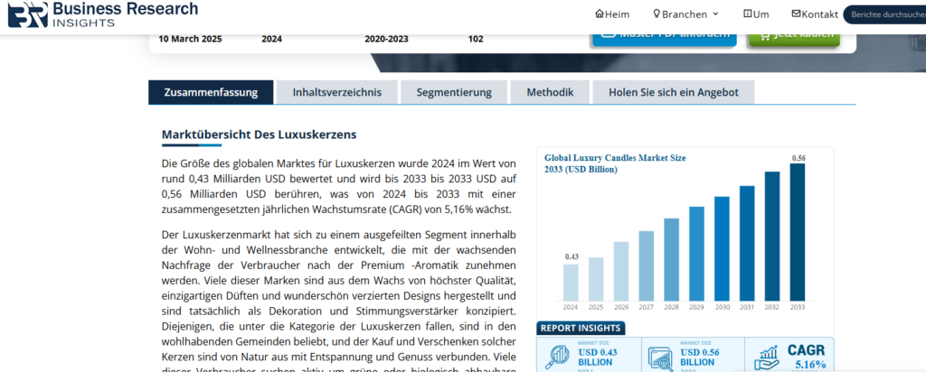Click the envelope icon beside Kontakt
The width and height of the screenshot is (926, 372).
[796, 14]
